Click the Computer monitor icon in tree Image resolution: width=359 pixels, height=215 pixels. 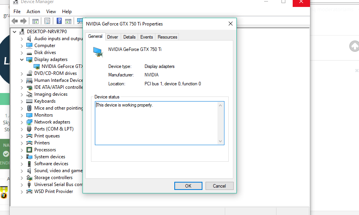tap(29, 46)
